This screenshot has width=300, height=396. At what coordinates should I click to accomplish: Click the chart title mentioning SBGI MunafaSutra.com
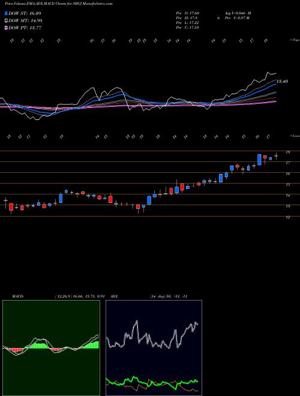pyautogui.click(x=59, y=4)
